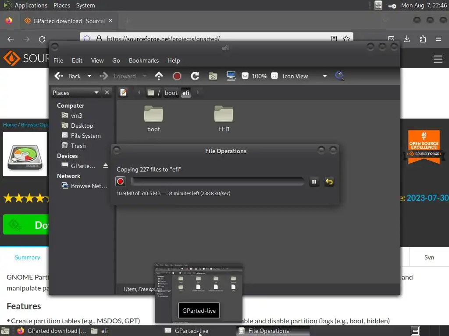The width and height of the screenshot is (449, 336).
Task: Follow the Home breadcrumb link on SourceForge
Action: click(10, 125)
